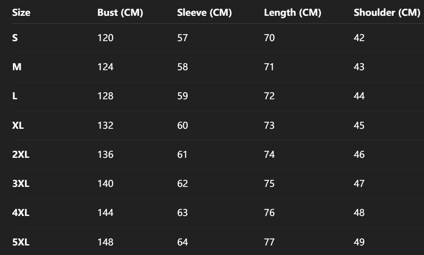This screenshot has height=255, width=424.
Task: Select the XL size row label
Action: [18, 125]
